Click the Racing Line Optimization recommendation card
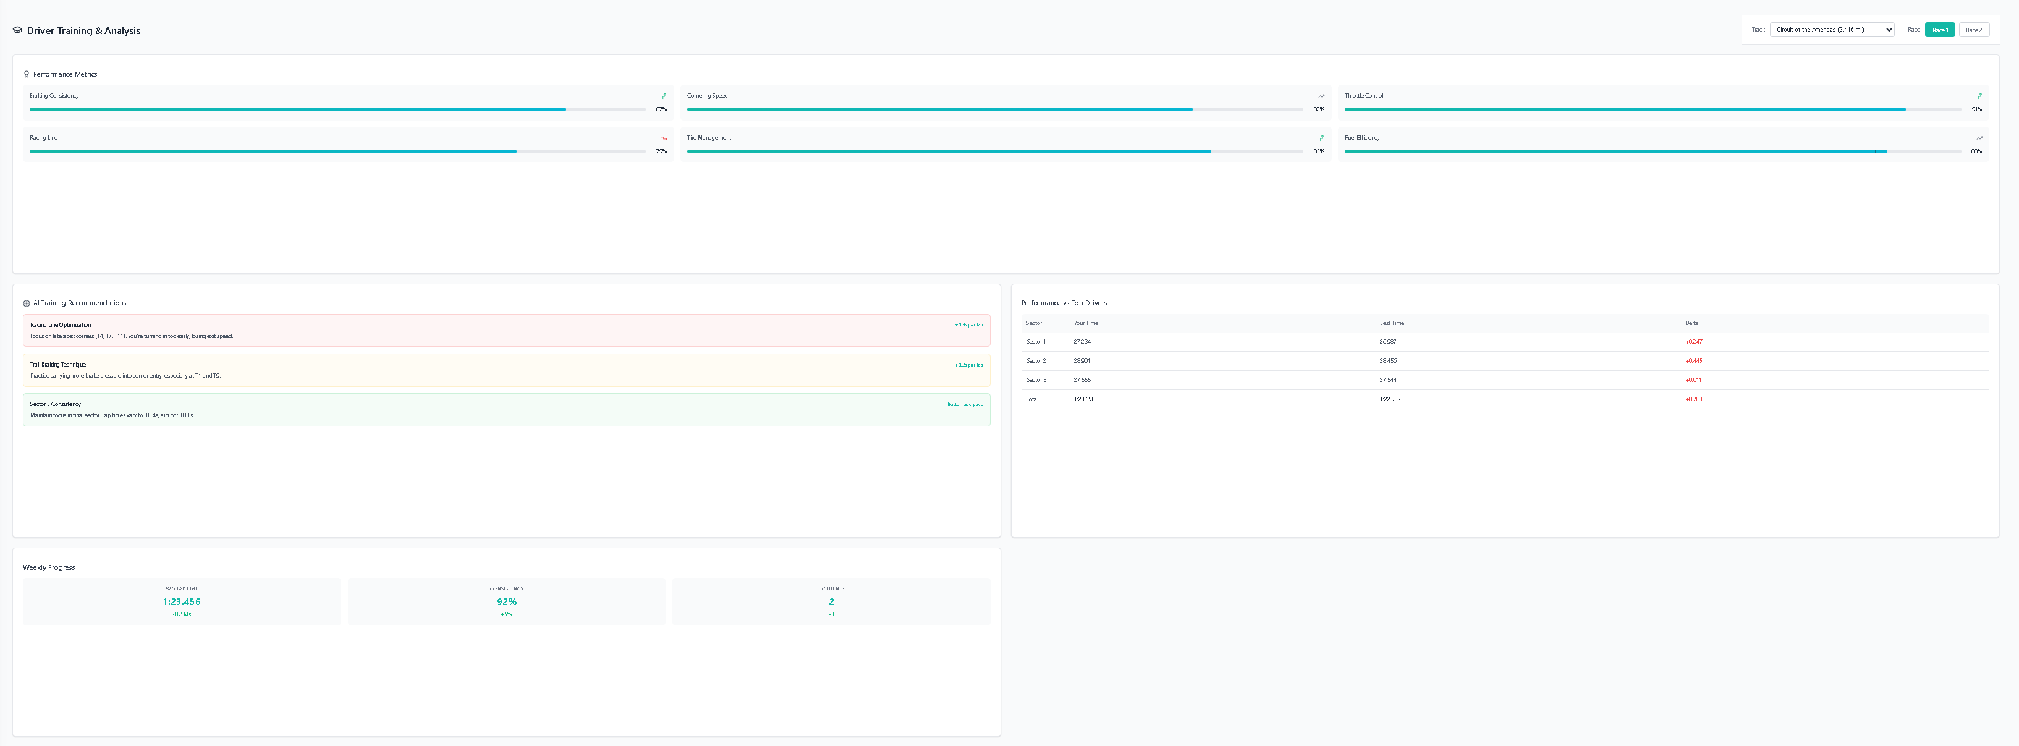Image resolution: width=2019 pixels, height=746 pixels. (506, 331)
